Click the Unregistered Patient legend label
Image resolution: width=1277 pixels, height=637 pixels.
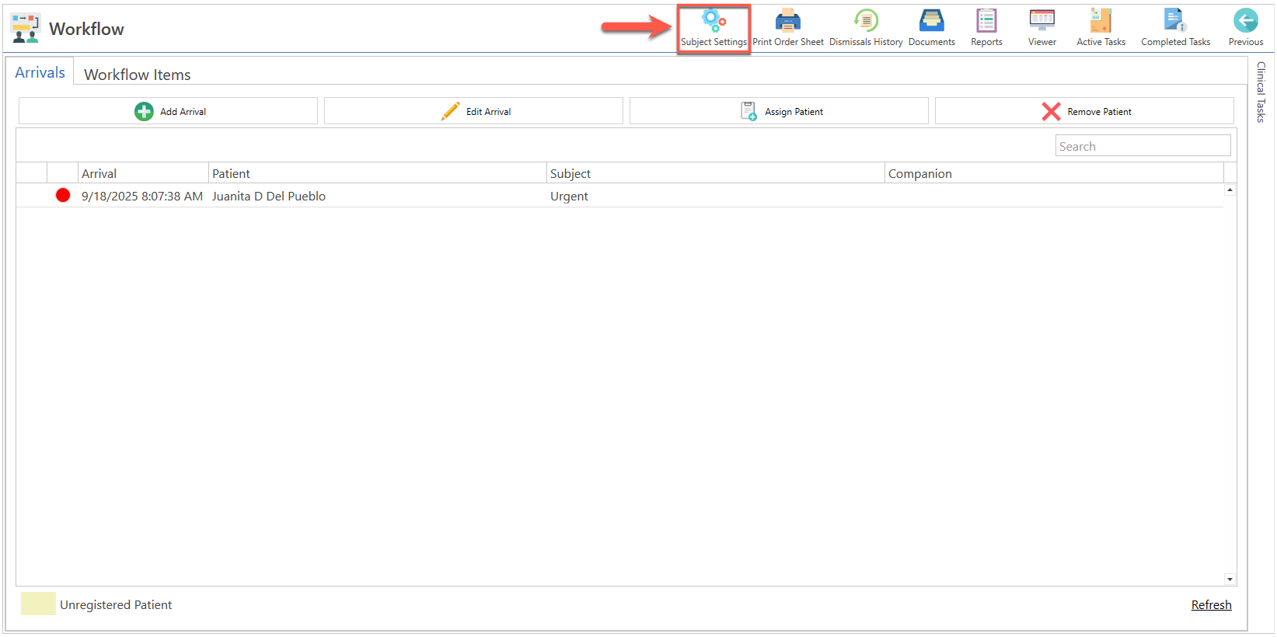click(116, 604)
